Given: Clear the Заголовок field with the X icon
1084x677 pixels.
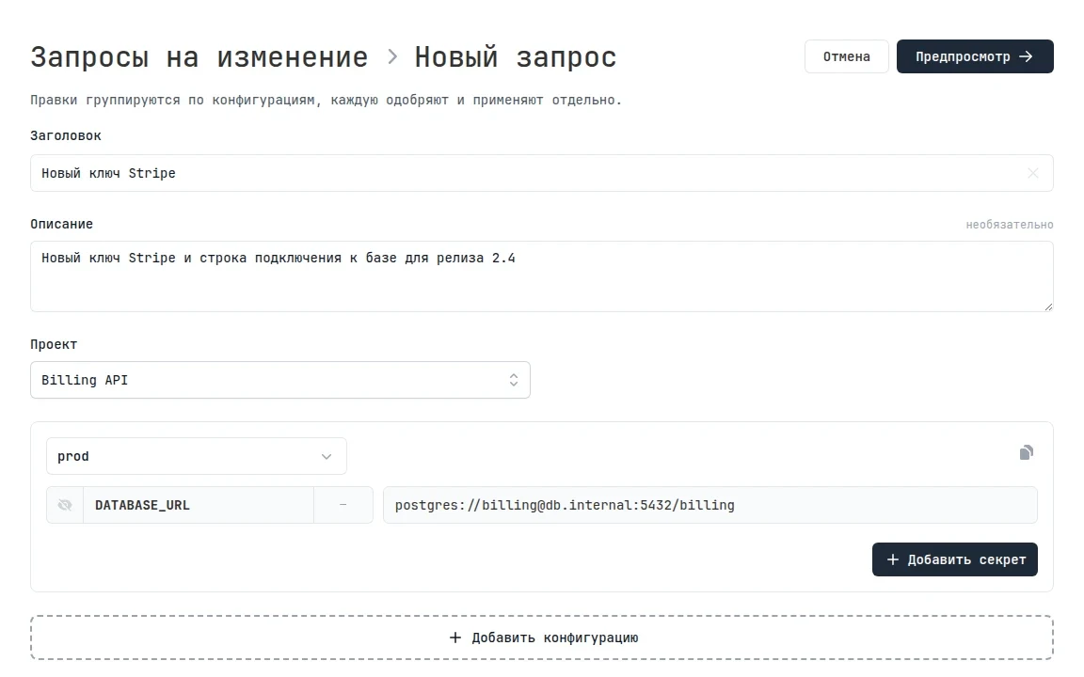Looking at the screenshot, I should 1033,173.
